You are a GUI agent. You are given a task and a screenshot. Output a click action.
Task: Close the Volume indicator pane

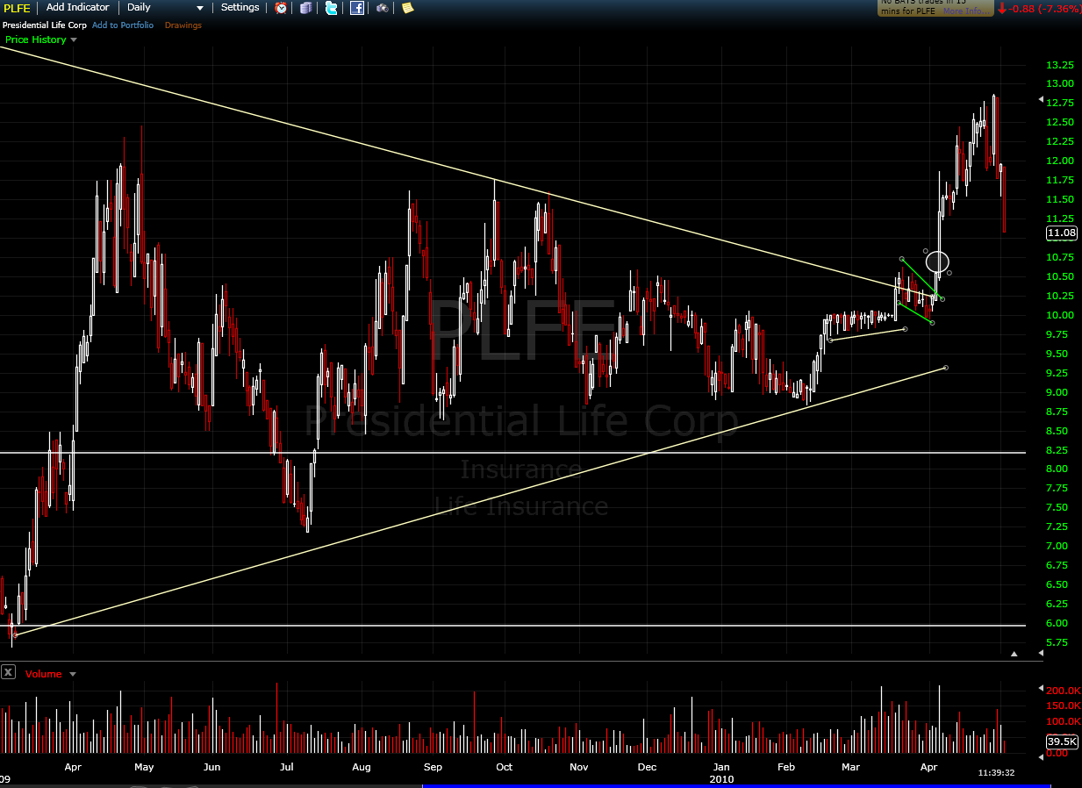(8, 672)
